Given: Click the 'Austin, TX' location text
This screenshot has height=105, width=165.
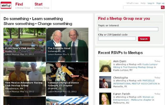Looking at the screenshot, I should click(x=10, y=51).
